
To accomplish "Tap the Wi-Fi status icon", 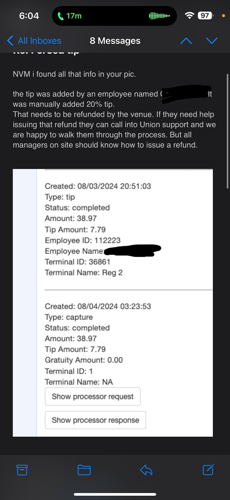I will pos(190,16).
